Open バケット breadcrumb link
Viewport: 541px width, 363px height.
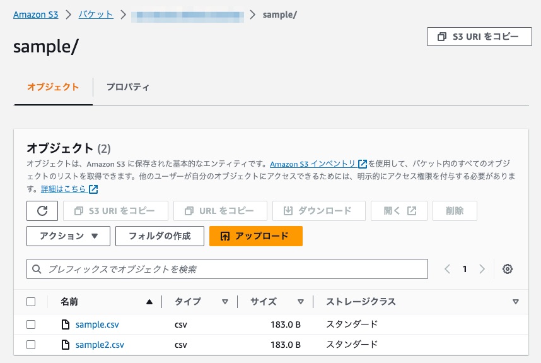[96, 15]
